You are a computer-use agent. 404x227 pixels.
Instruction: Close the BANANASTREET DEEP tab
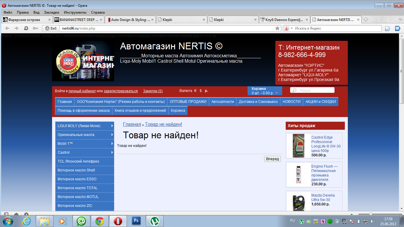pyautogui.click(x=101, y=20)
